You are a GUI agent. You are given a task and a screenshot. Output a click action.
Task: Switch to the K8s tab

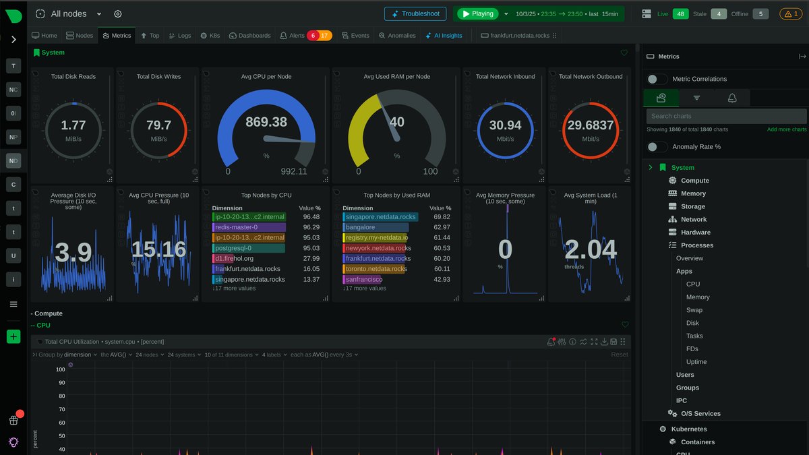coord(210,36)
